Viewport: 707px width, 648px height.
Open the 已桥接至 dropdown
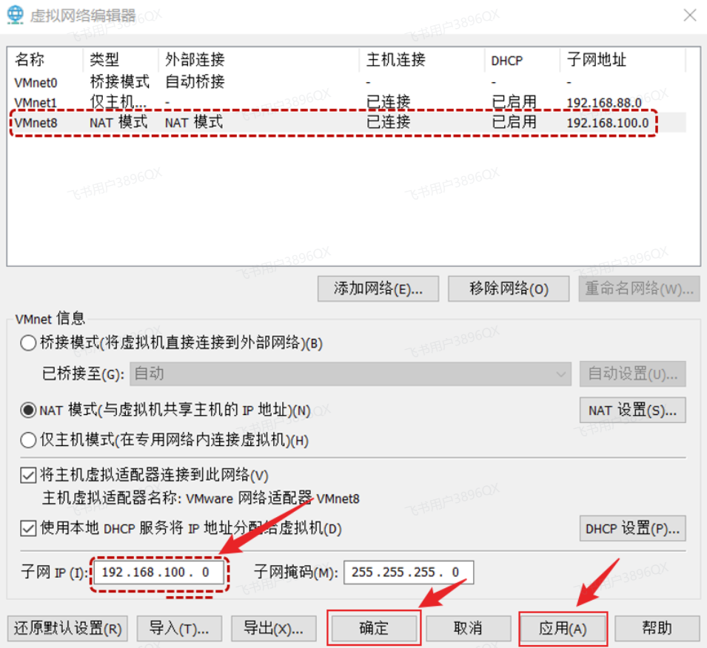(350, 374)
